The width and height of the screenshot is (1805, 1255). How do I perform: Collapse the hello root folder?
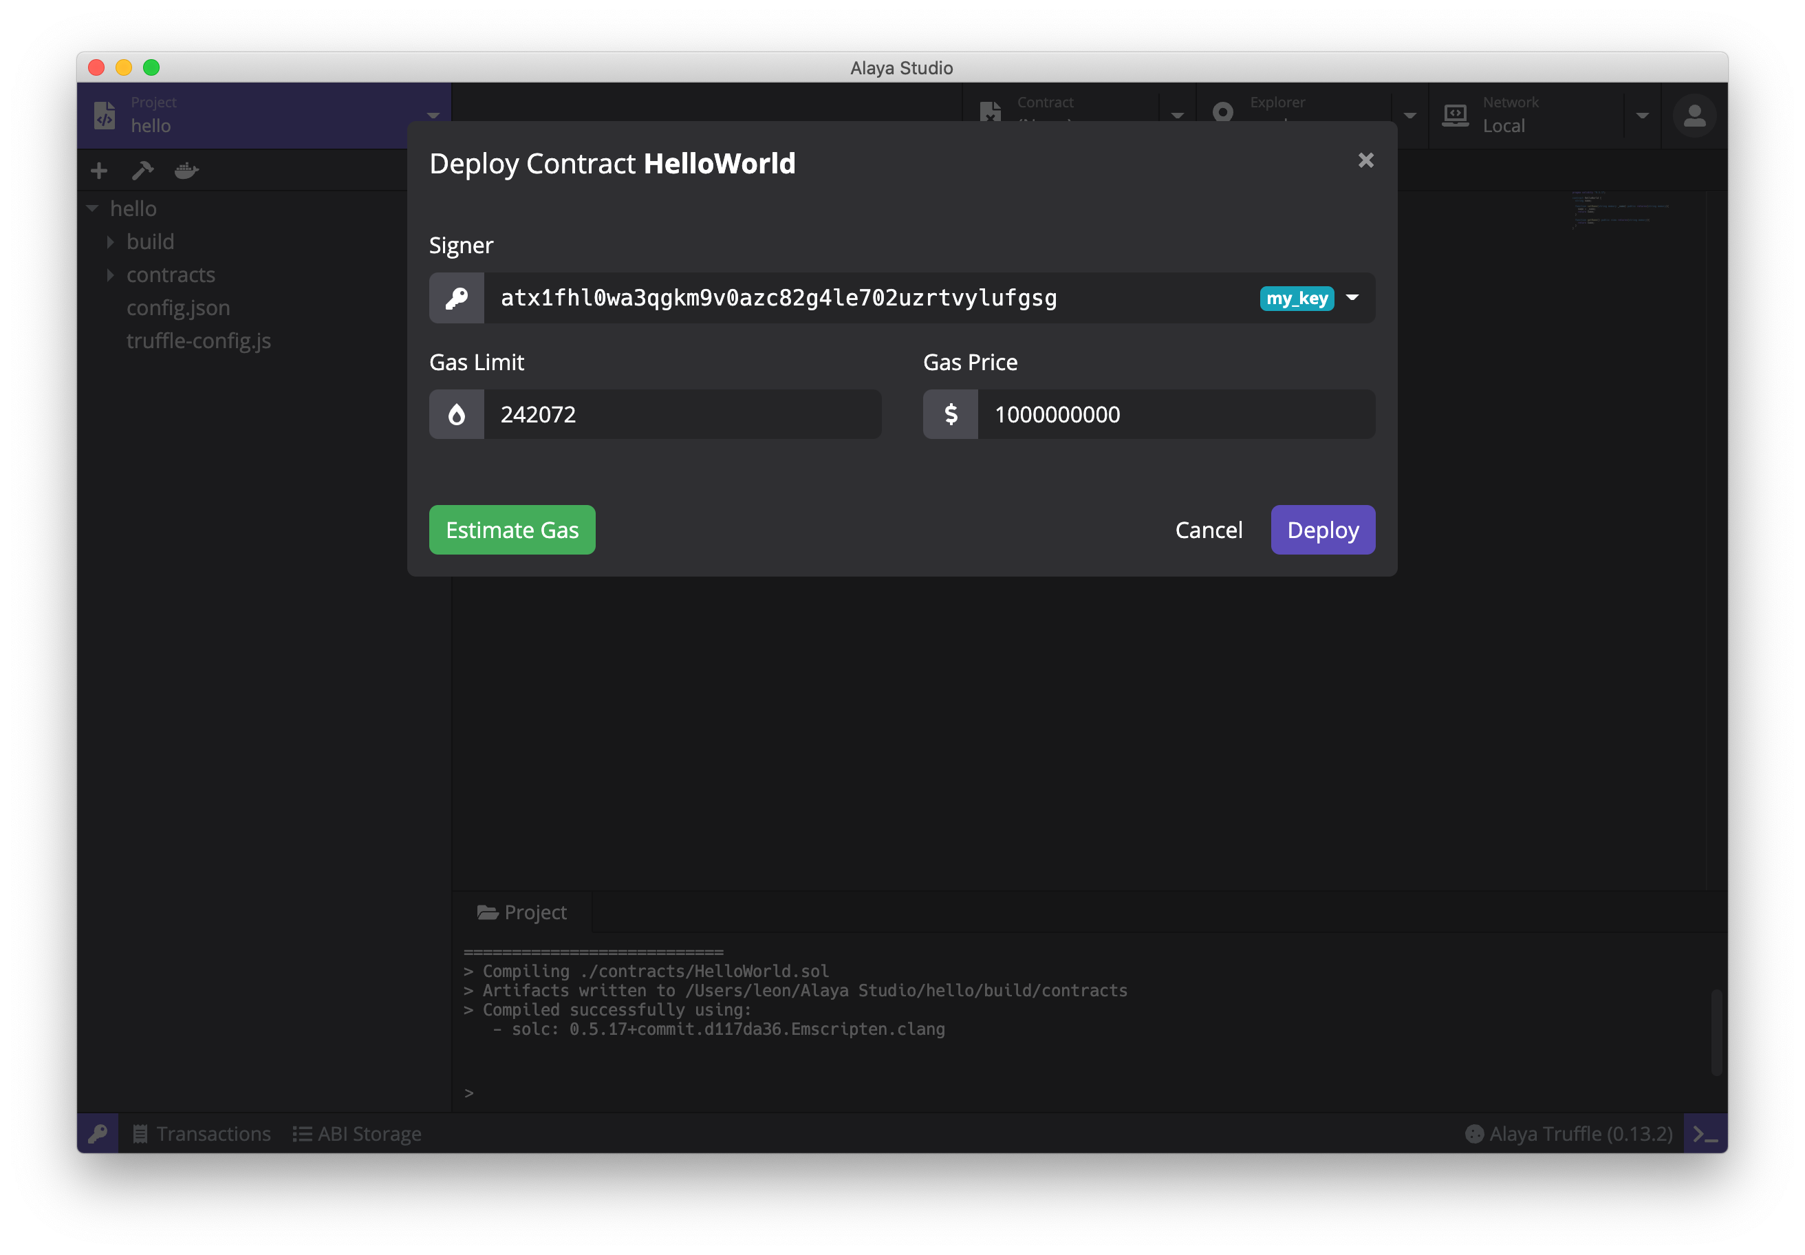[x=93, y=209]
